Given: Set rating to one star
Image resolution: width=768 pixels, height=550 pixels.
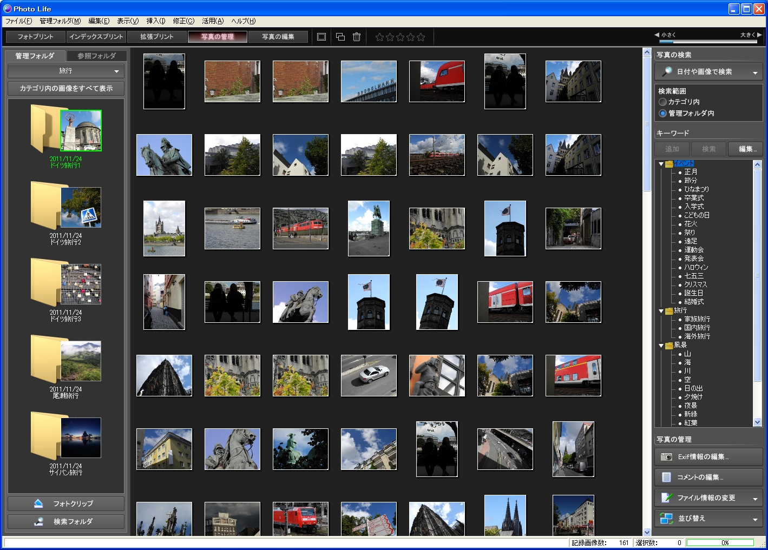Looking at the screenshot, I should pos(379,37).
